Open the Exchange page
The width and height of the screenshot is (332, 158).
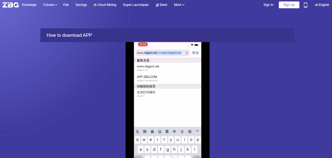[x=29, y=5]
